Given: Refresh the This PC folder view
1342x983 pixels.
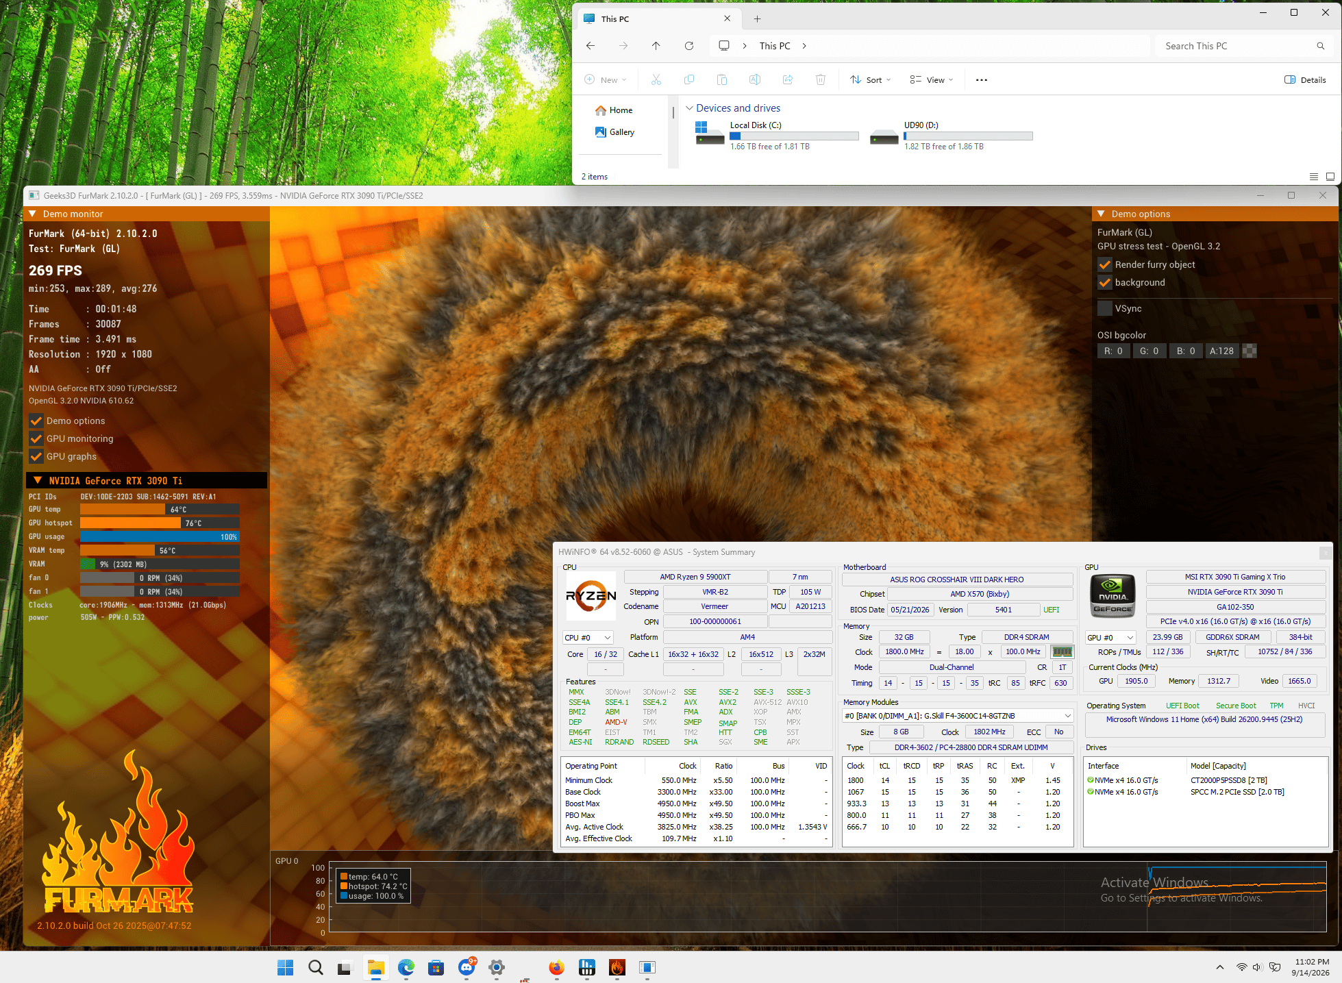Looking at the screenshot, I should 689,46.
